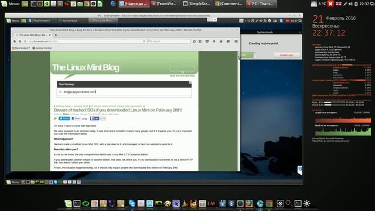Open Firefox hamburger menu

(x=236, y=42)
